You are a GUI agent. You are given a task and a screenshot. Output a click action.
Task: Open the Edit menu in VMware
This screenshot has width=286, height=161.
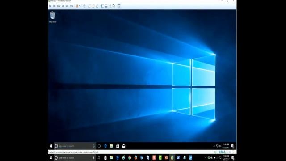click(54, 6)
